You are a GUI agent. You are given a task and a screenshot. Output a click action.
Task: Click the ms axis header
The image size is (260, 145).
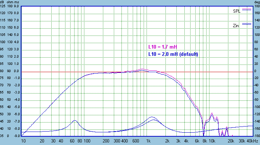[x=17, y=2]
